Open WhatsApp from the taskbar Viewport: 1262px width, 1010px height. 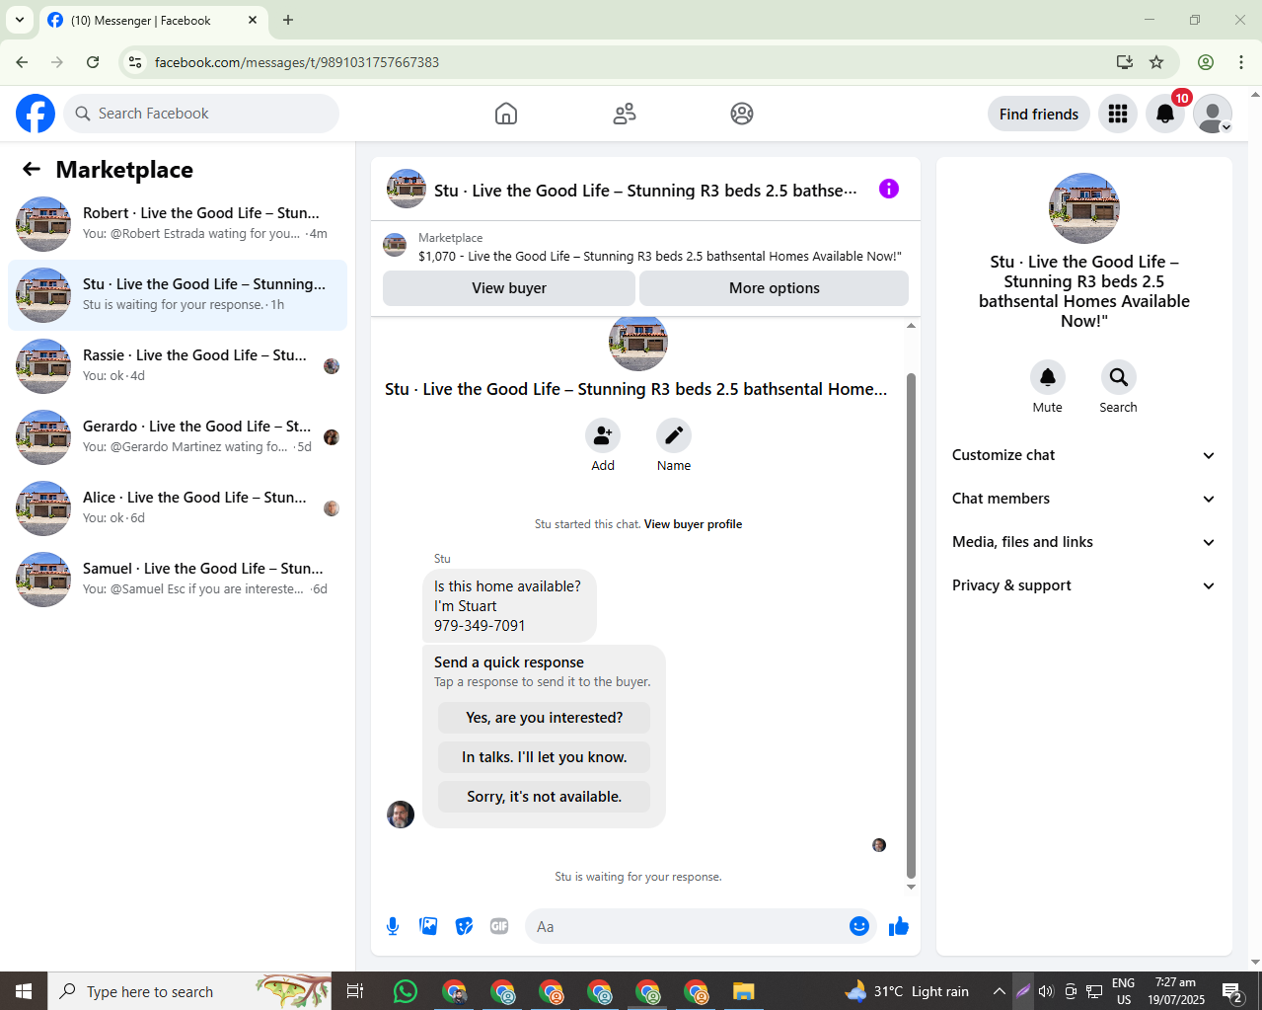(406, 991)
